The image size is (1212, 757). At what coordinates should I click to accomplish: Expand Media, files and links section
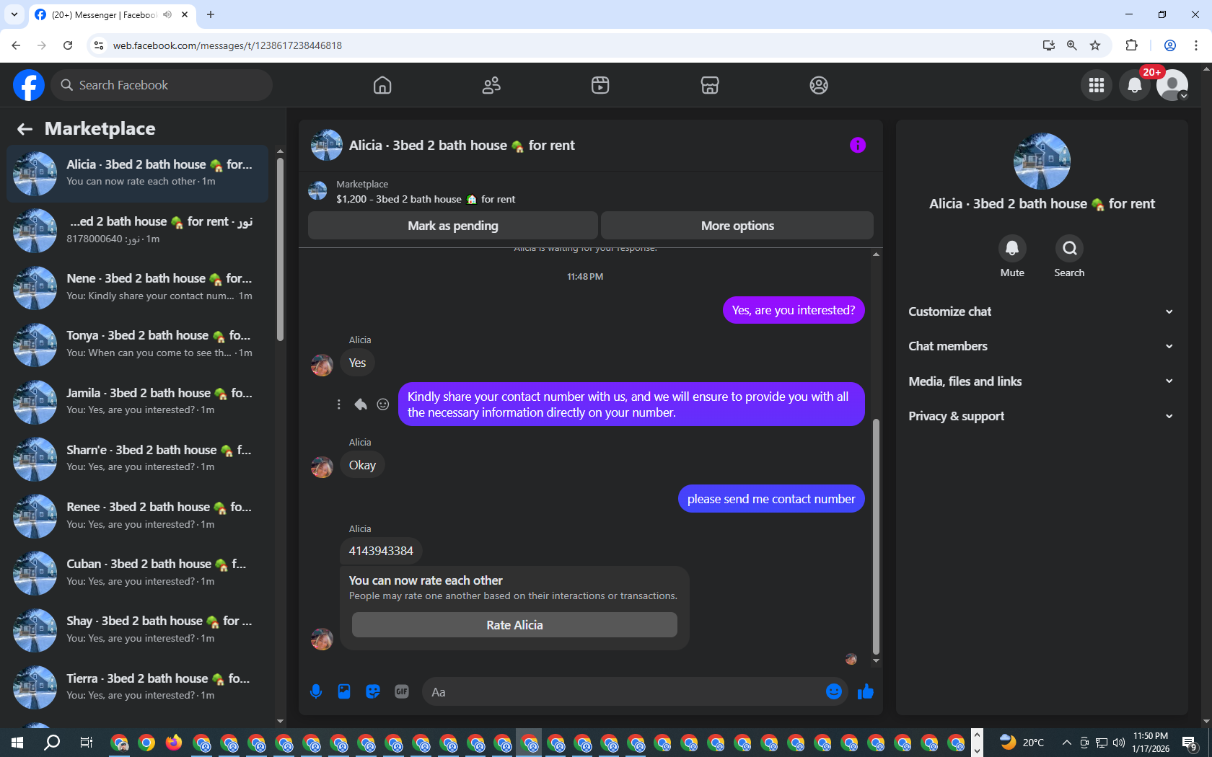tap(1041, 381)
